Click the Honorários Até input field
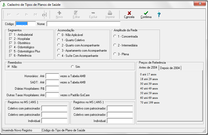Viewport: 208px width, 135px height. click(52, 76)
